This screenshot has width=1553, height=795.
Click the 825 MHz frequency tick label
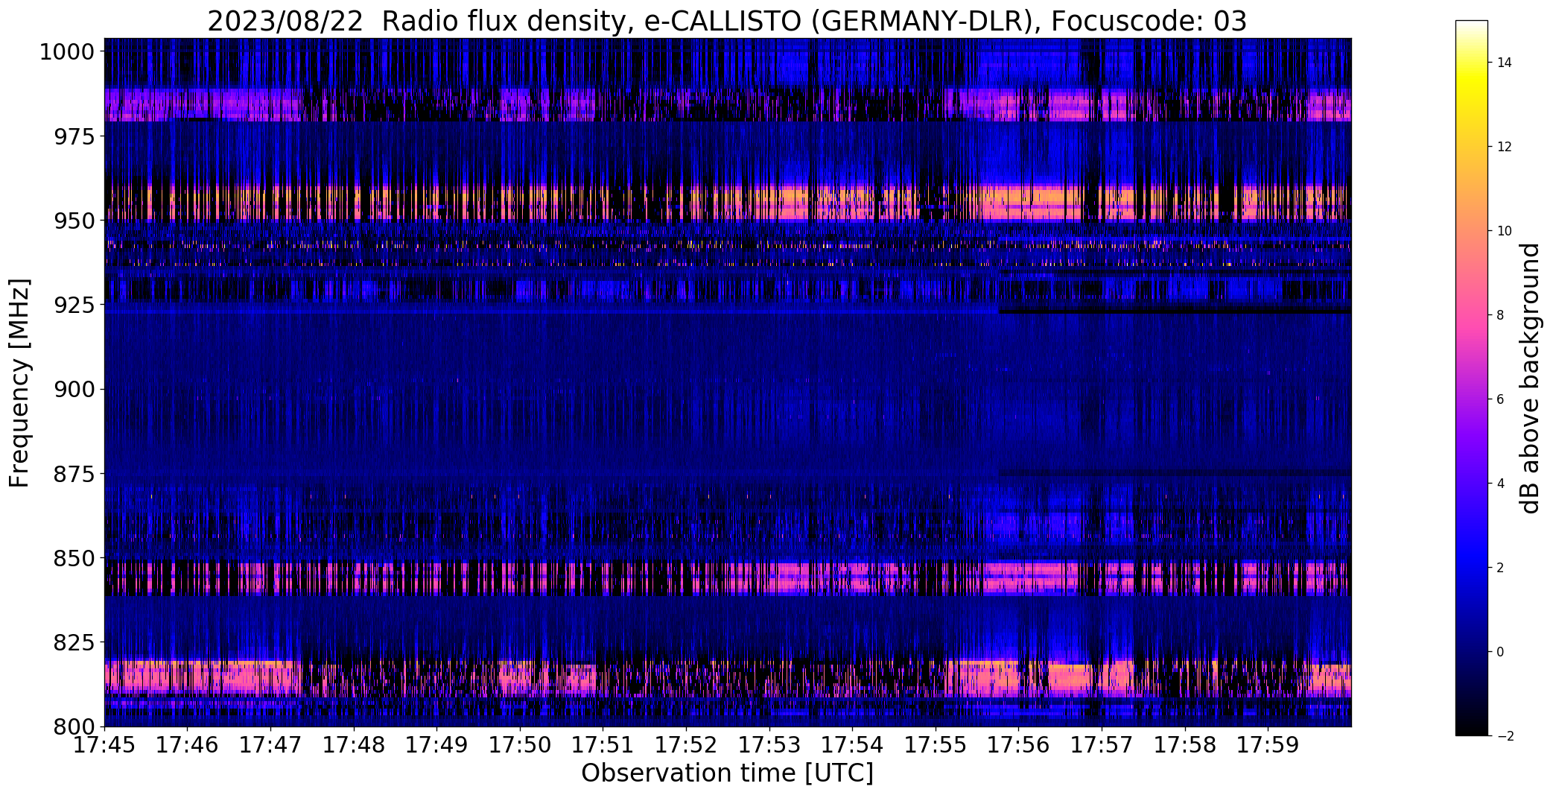(74, 642)
